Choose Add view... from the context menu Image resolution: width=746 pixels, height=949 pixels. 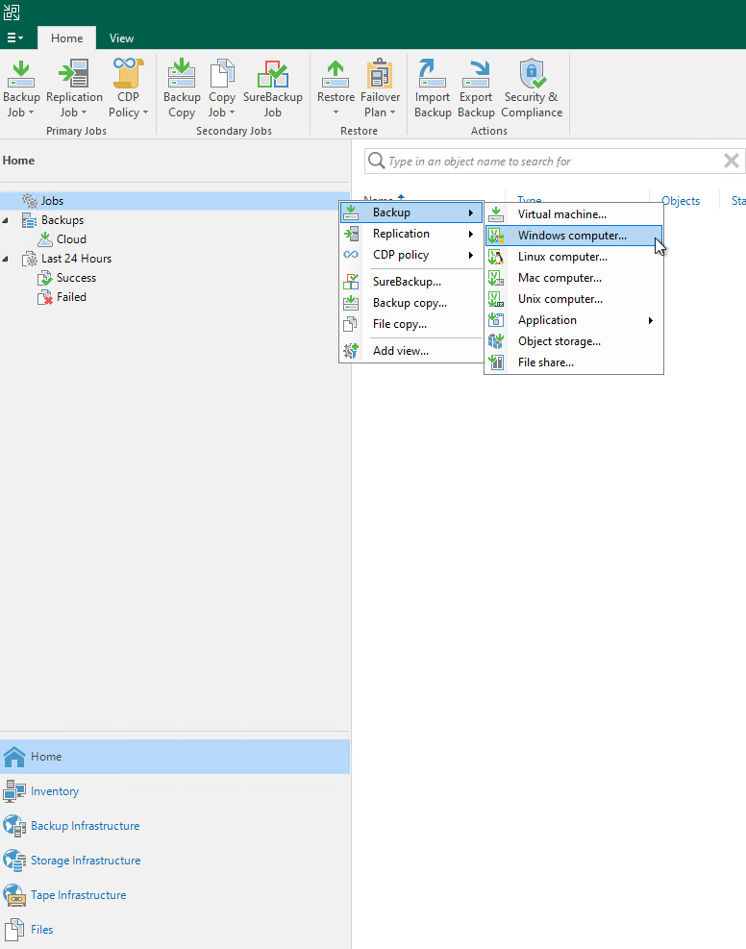[411, 350]
